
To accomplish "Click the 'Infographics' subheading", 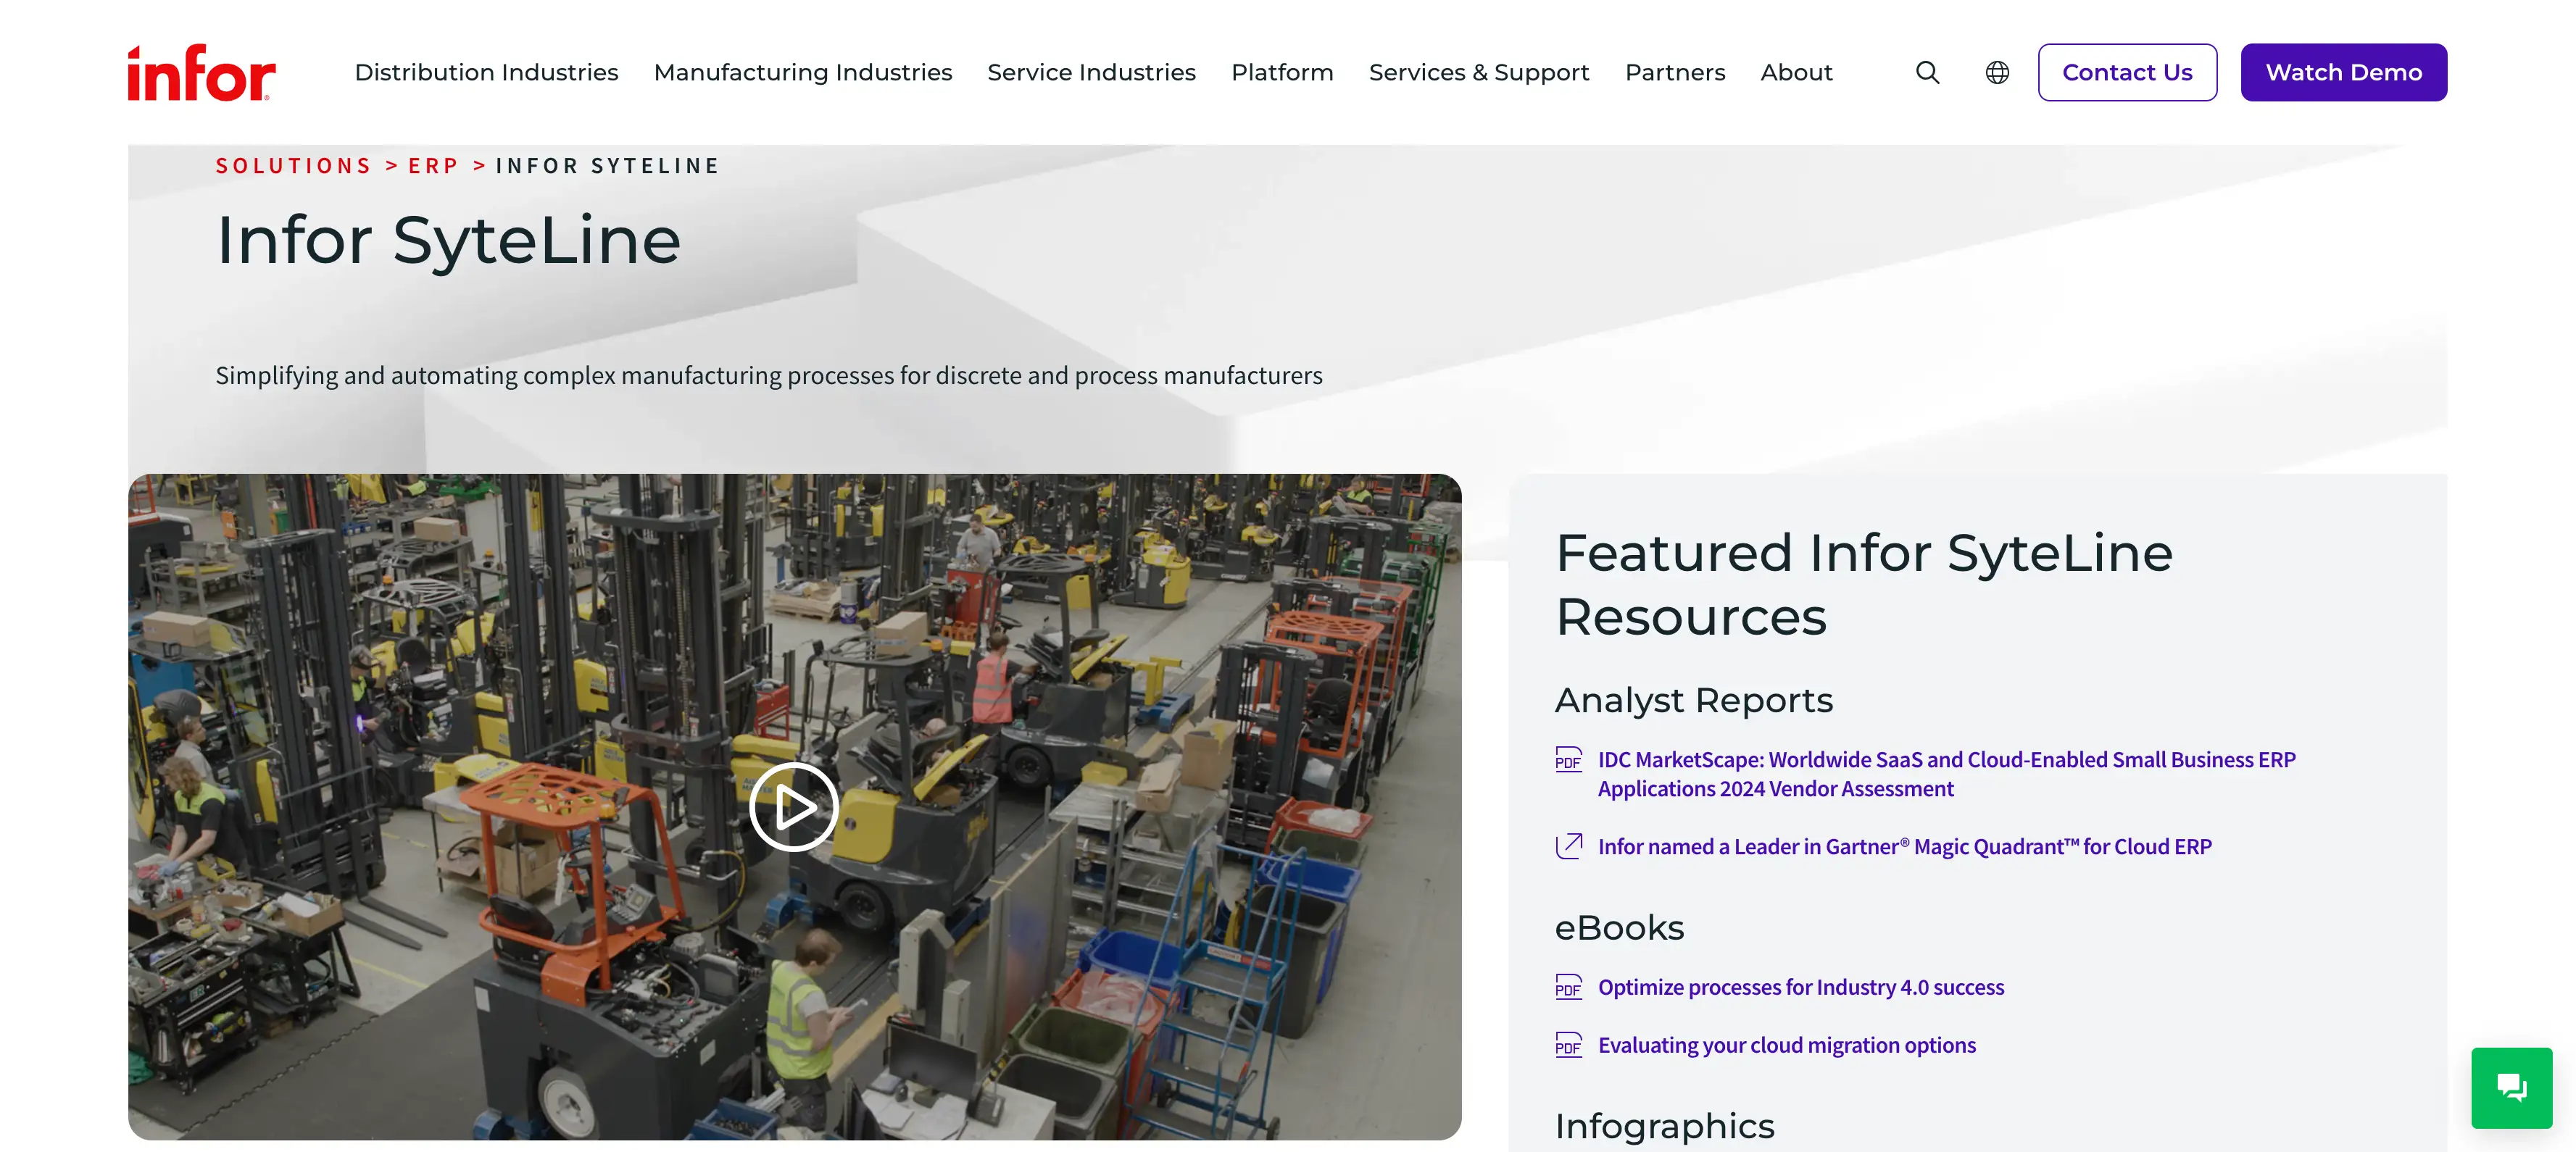I will pos(1664,1126).
